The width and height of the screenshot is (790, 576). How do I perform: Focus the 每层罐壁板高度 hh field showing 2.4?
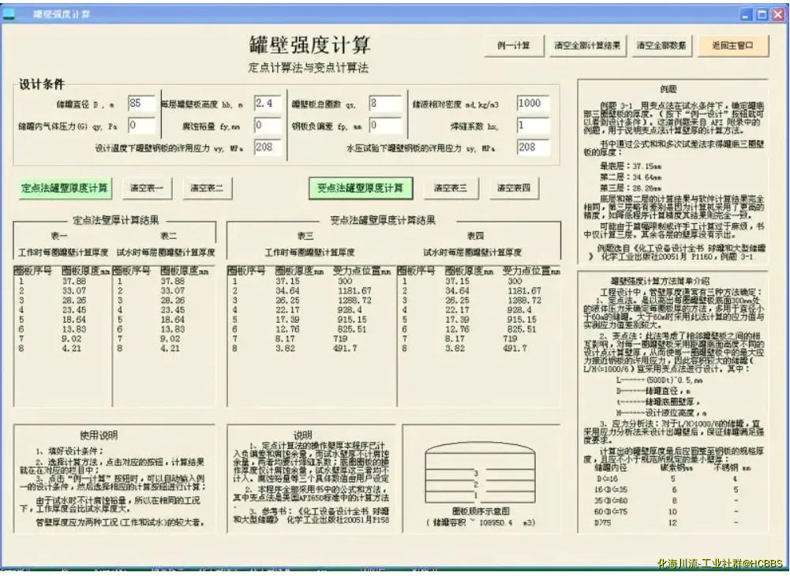pyautogui.click(x=267, y=103)
